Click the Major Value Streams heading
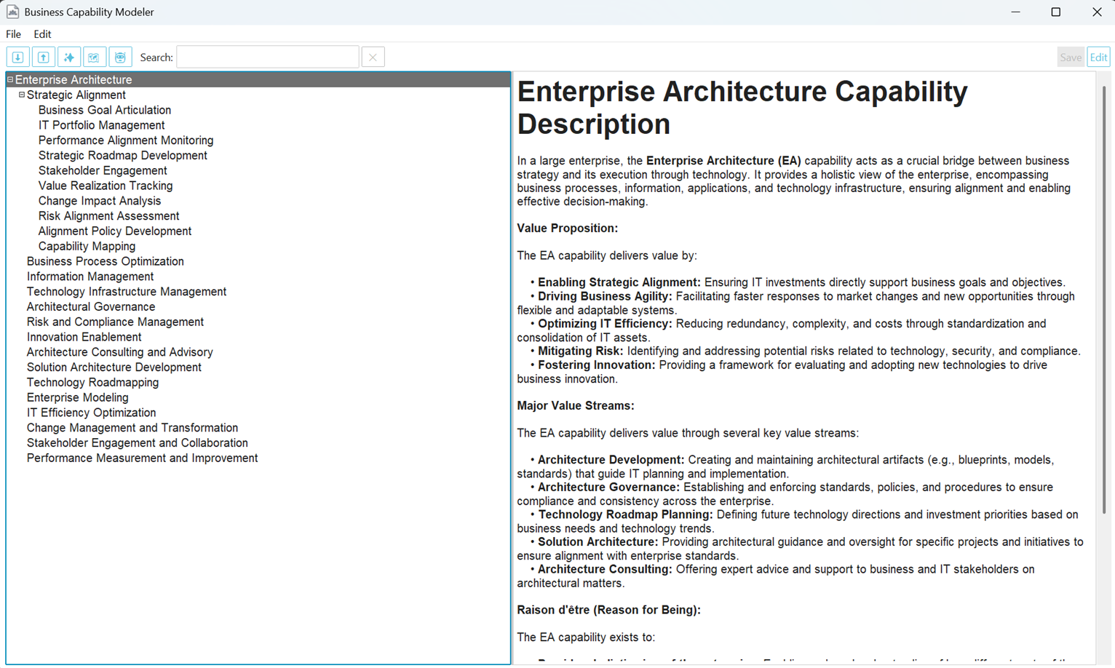 coord(575,406)
